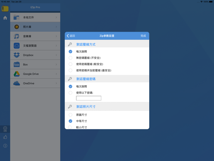Image resolution: width=214 pixels, height=161 pixels.
Task: Click the Dropbox logo icon
Action: (x=17, y=55)
